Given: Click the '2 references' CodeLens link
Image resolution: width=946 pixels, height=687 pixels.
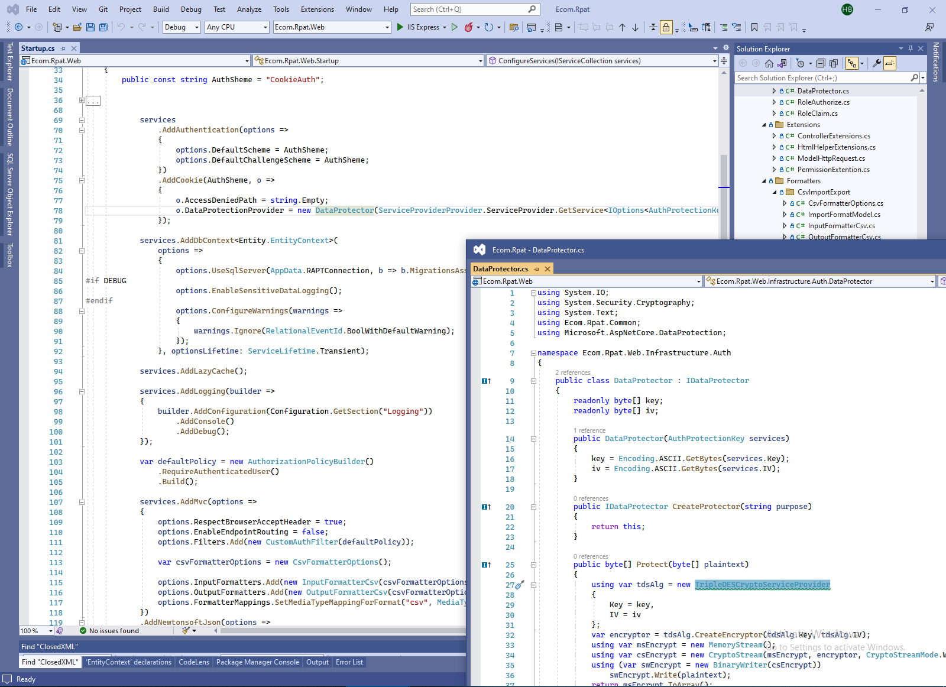Looking at the screenshot, I should [x=572, y=372].
